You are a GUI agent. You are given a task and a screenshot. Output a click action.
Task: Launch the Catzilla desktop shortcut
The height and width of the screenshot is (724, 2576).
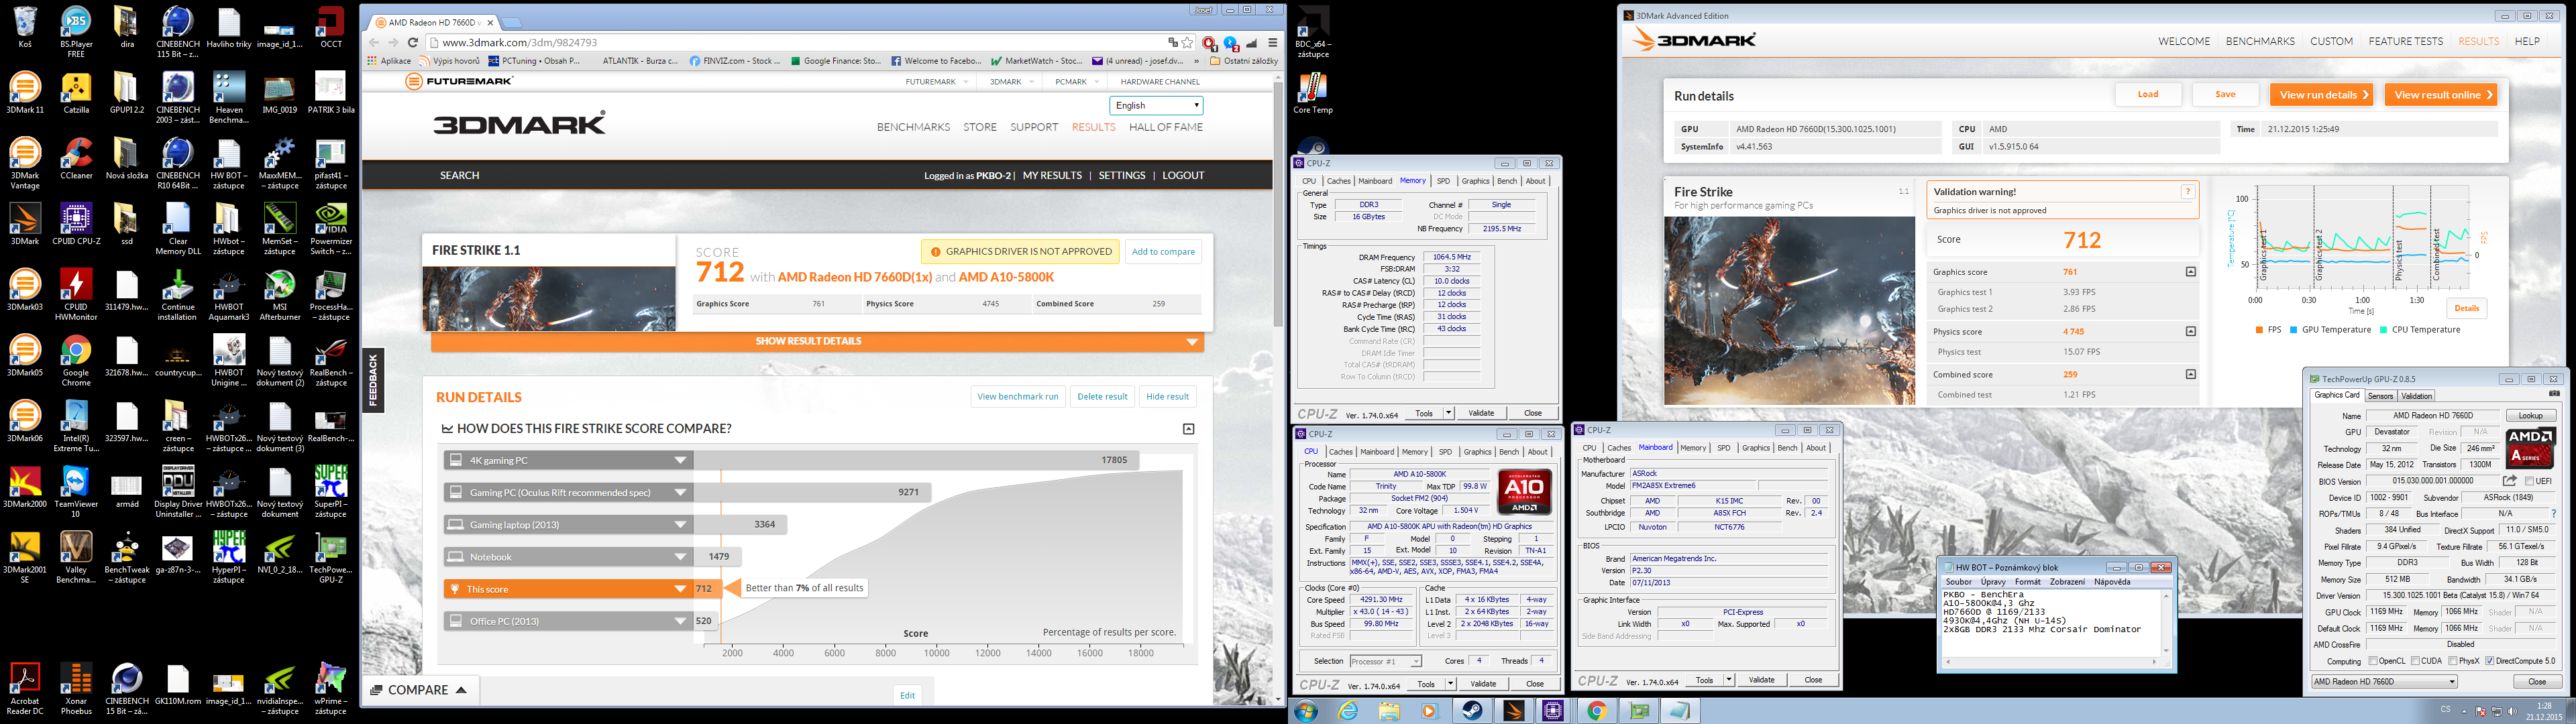pyautogui.click(x=76, y=94)
